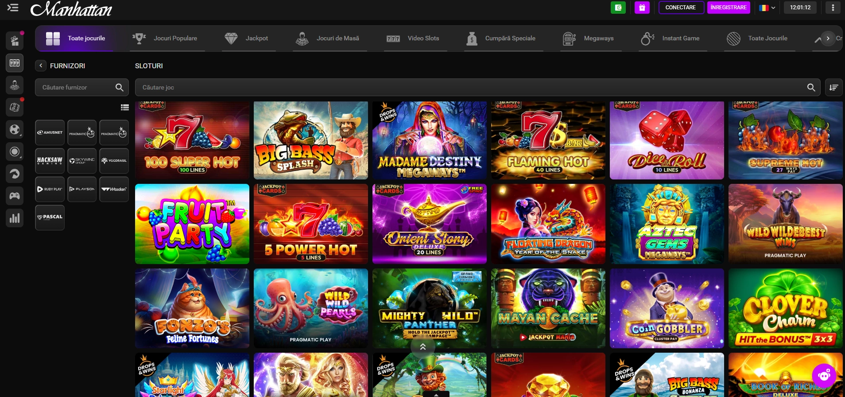The image size is (845, 397).
Task: Select the Toate jocurile tab with grid icon
Action: [x=76, y=39]
